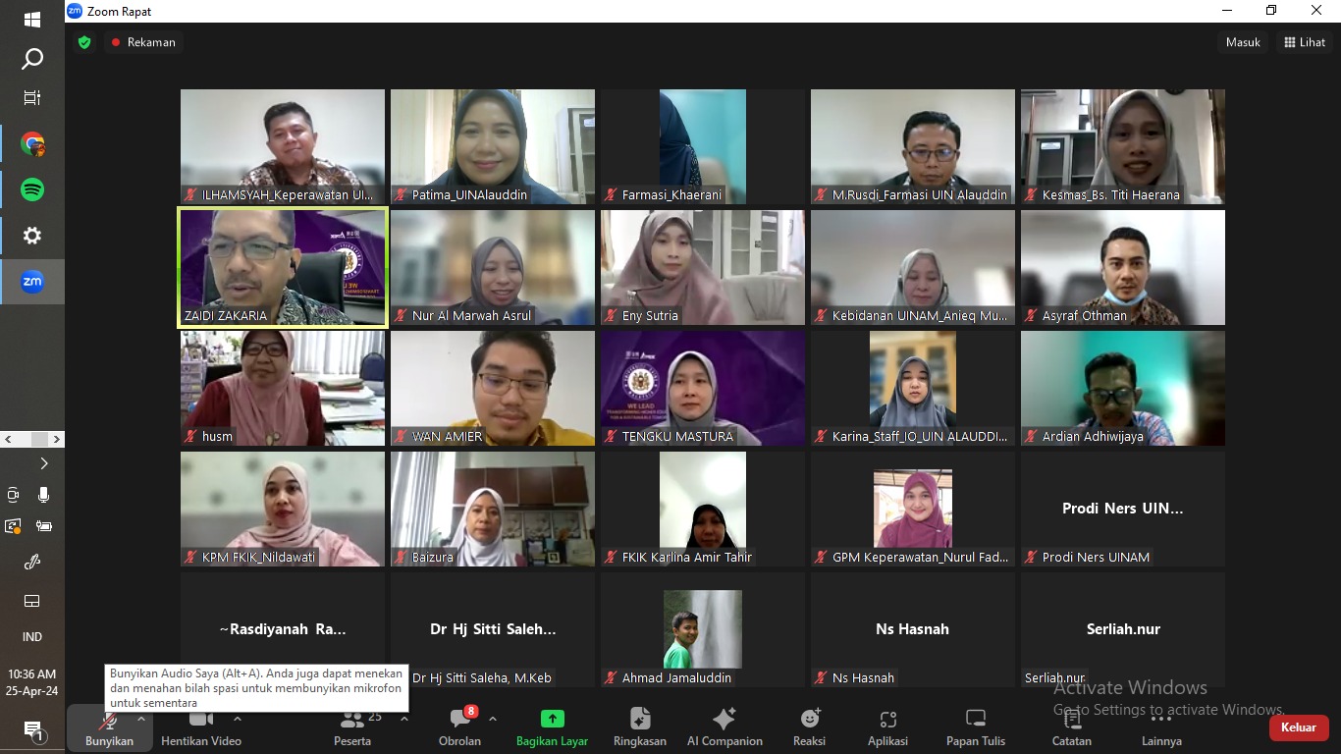Click the system tray microphone icon
The width and height of the screenshot is (1341, 754).
point(44,495)
